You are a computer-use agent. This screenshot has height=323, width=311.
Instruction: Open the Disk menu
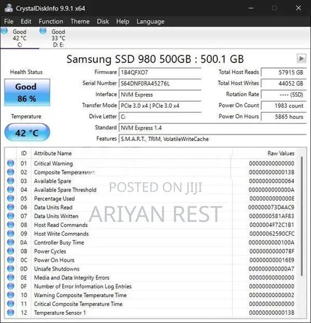coord(103,21)
